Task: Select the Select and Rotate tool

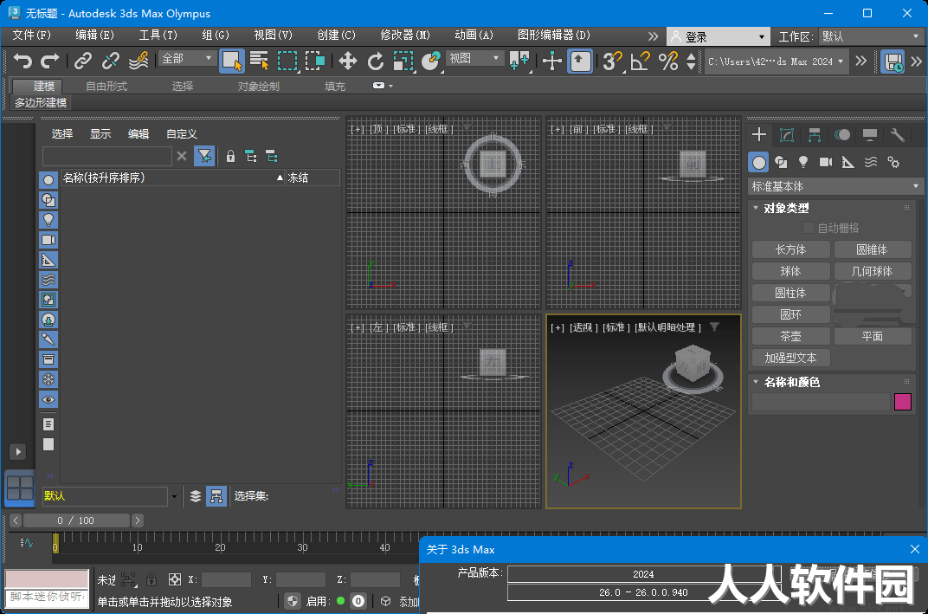Action: [375, 61]
